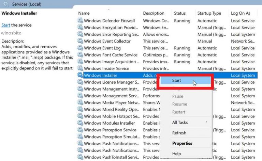This screenshot has height=161, width=262.
Task: Open Help from the context menu
Action: coord(176,154)
